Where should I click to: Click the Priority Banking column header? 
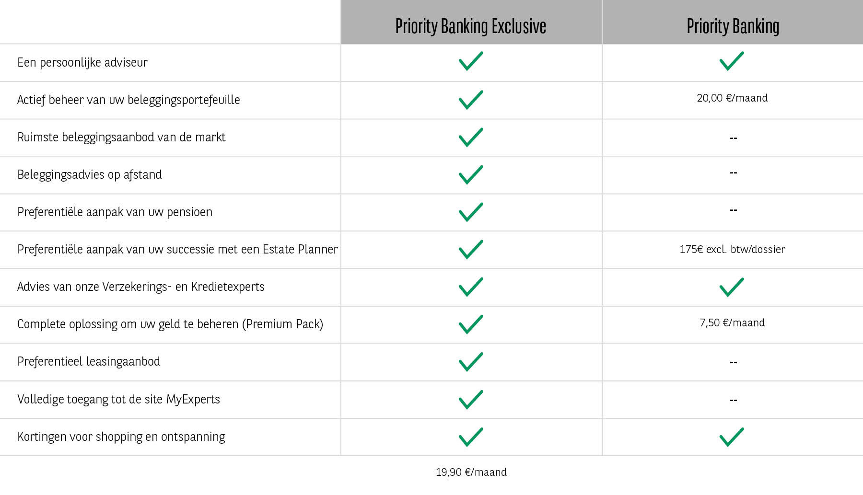click(x=733, y=26)
